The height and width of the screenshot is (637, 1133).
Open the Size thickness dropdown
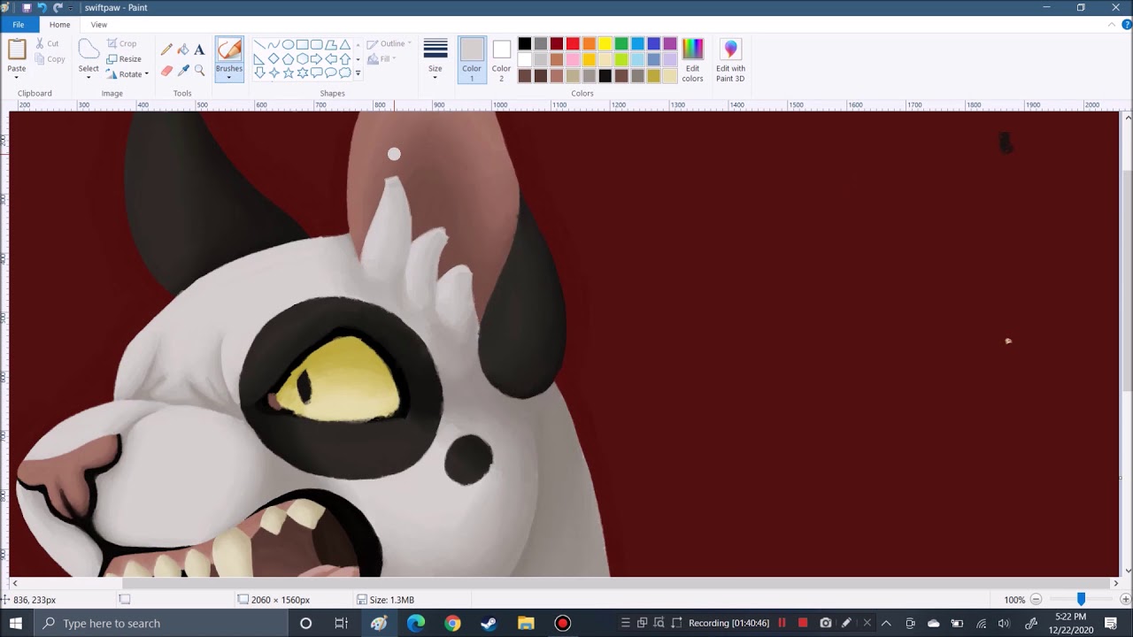(435, 60)
